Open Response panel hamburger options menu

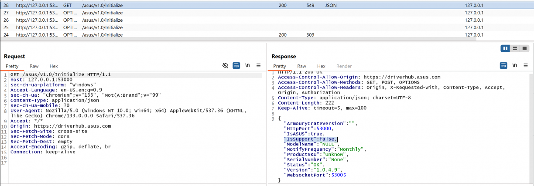pyautogui.click(x=526, y=66)
